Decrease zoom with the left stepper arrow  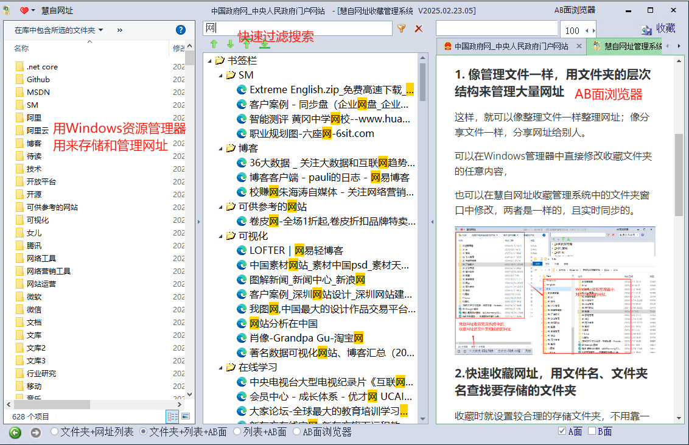click(x=587, y=30)
